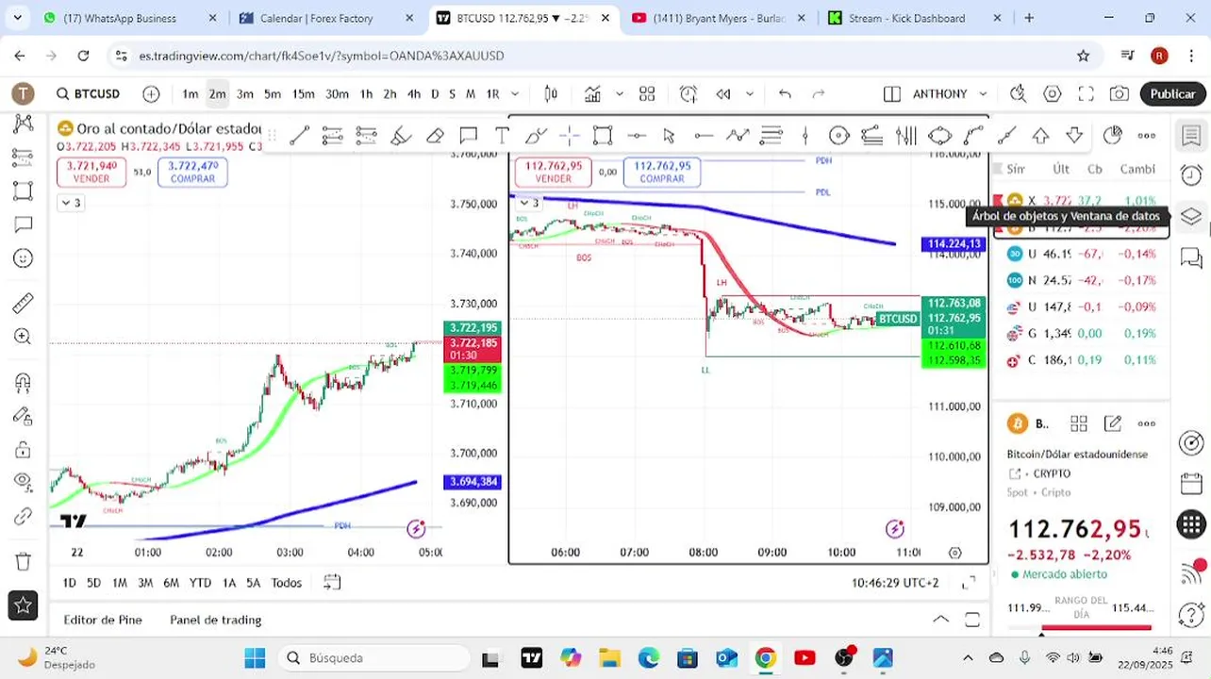Open the Panel de trading tab
1211x679 pixels.
(x=216, y=620)
